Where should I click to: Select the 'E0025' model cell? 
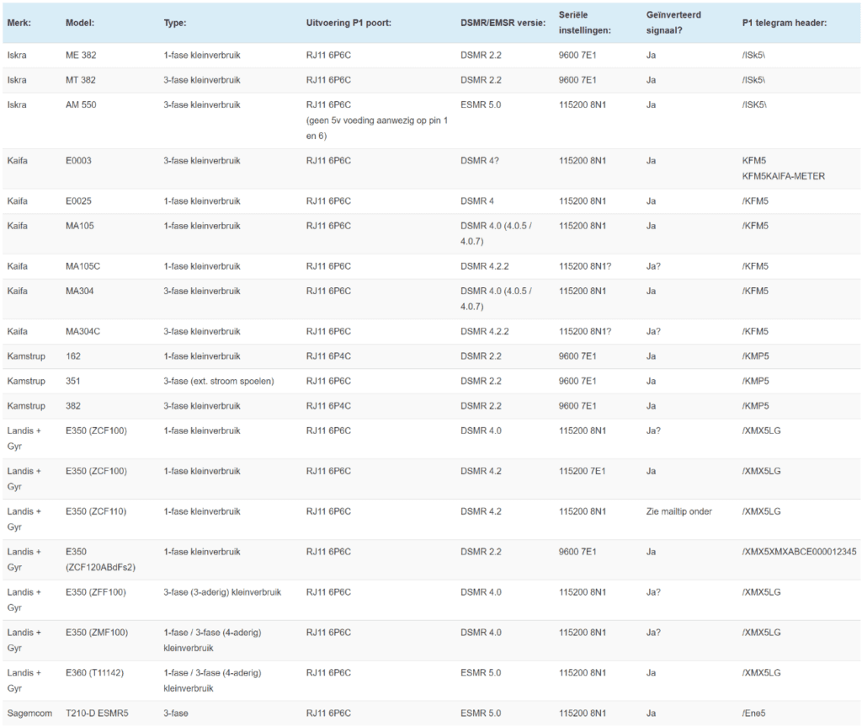(78, 200)
